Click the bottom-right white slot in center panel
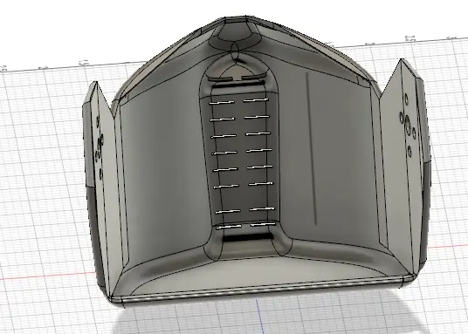Screen dimensions: 468x334 tap(263, 224)
